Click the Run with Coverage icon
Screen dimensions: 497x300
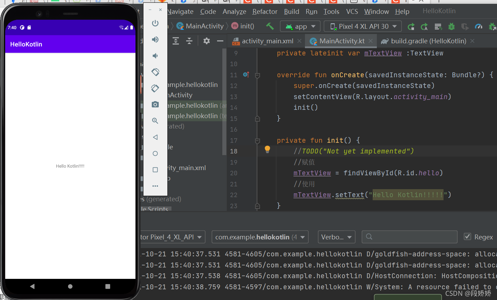tap(465, 27)
